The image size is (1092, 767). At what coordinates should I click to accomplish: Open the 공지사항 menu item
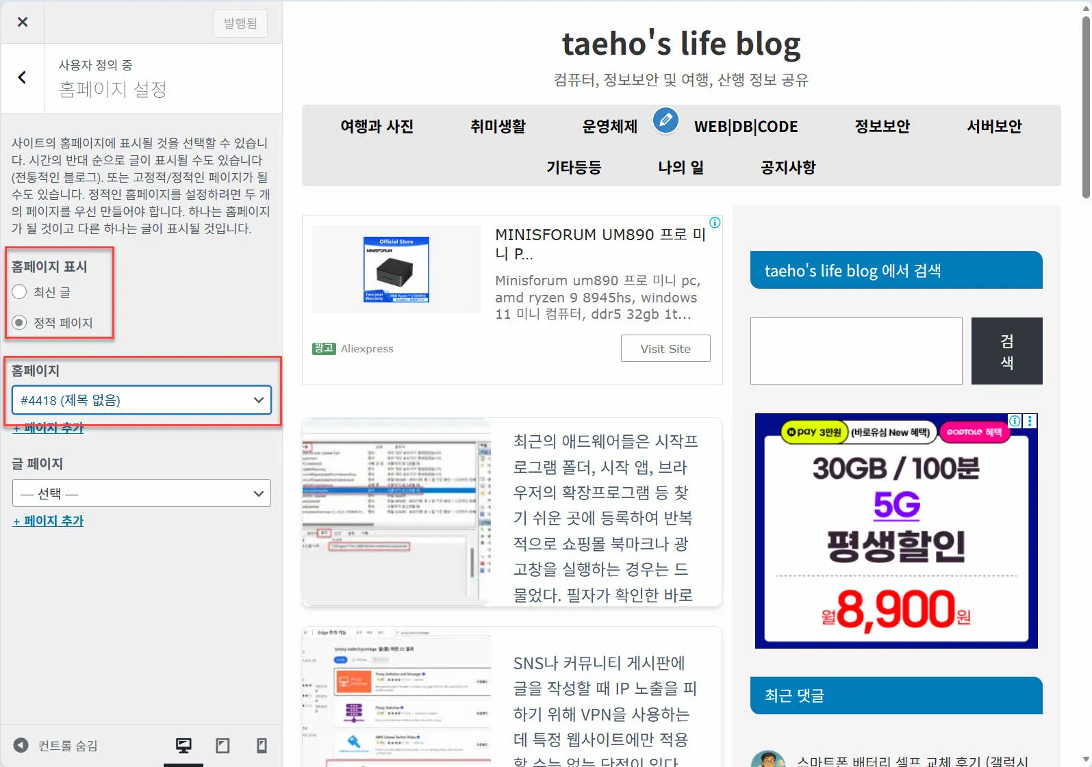click(x=788, y=168)
